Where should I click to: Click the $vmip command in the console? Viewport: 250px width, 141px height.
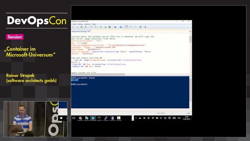tap(92, 78)
